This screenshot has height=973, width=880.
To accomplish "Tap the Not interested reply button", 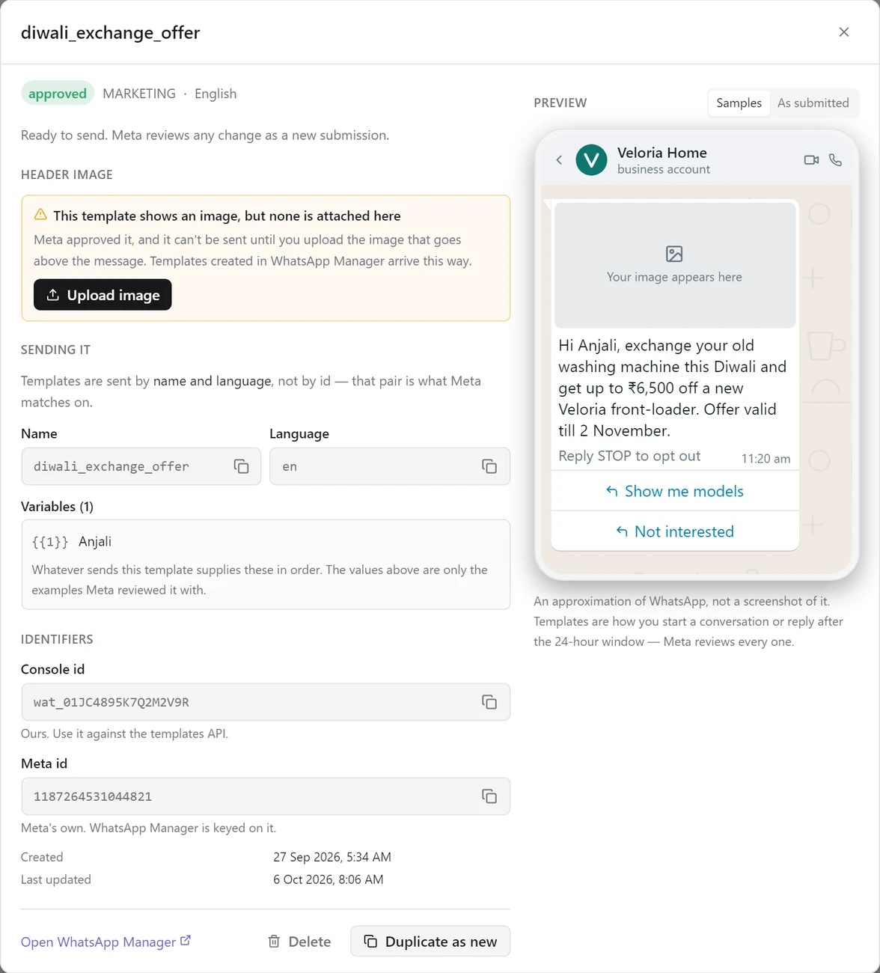I will click(x=675, y=531).
